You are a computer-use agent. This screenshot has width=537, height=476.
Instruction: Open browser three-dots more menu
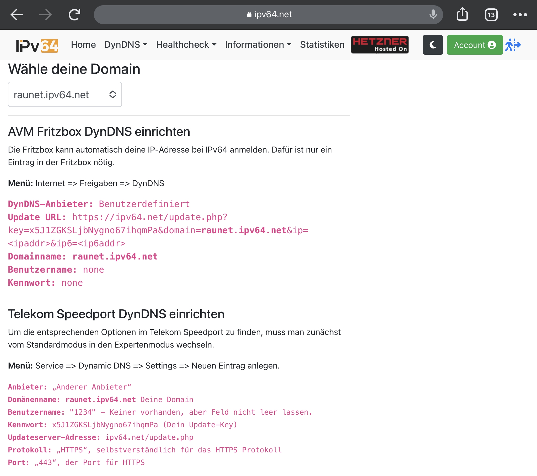(x=520, y=15)
